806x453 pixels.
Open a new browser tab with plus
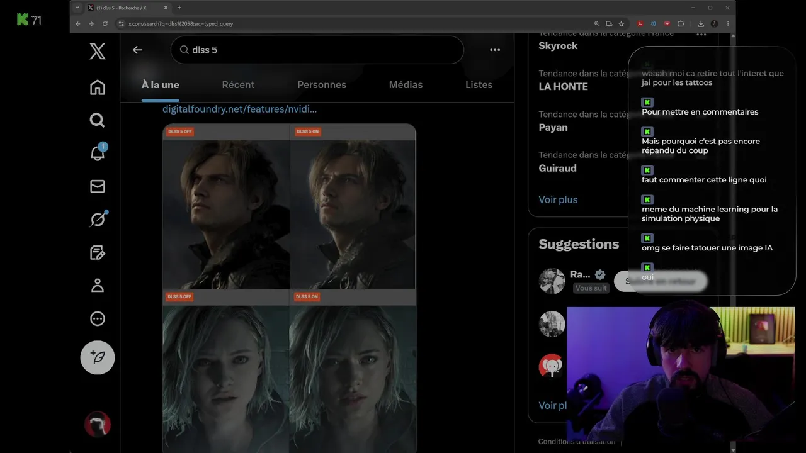[x=179, y=8]
